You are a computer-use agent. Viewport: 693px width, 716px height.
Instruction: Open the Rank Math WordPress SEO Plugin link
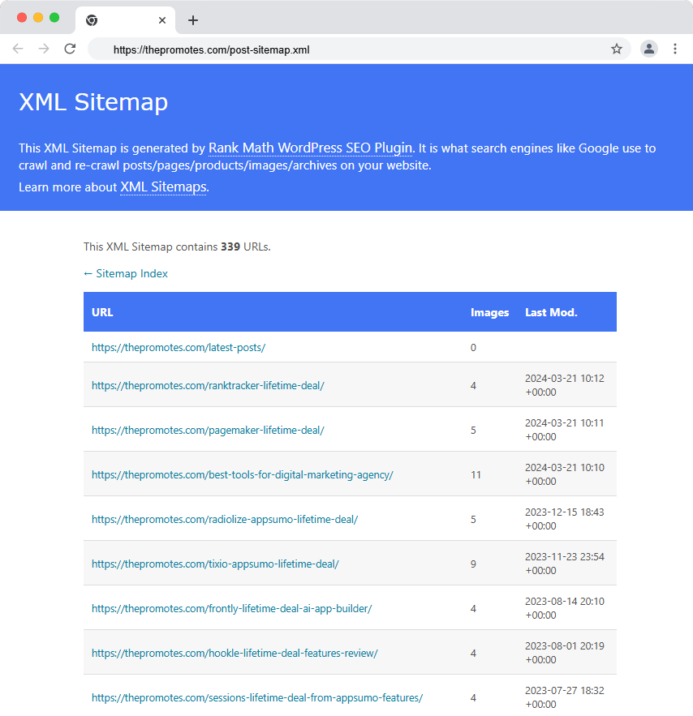pyautogui.click(x=310, y=148)
